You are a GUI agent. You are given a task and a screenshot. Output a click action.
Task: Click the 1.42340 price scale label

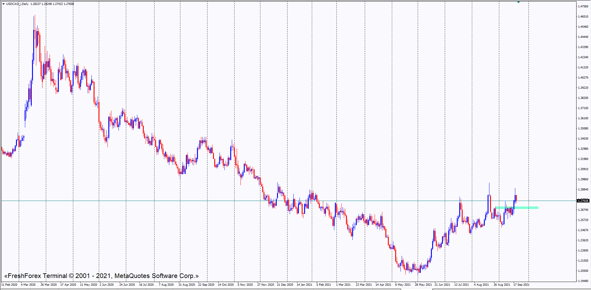pos(583,57)
